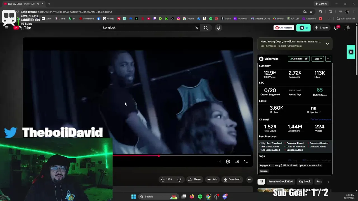The image size is (358, 201).
Task: Enter fullscreen on the video player
Action: 246,162
